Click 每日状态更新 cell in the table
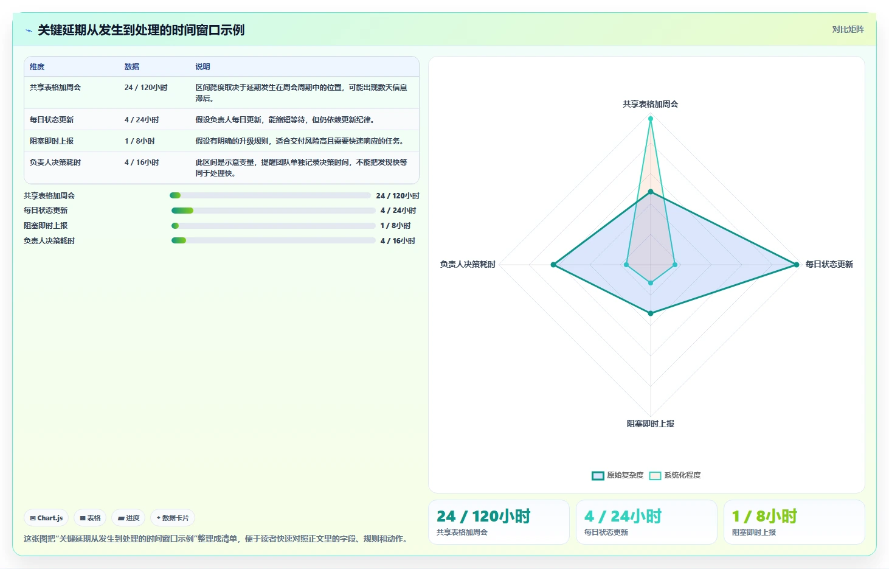This screenshot has height=569, width=889. [x=52, y=120]
